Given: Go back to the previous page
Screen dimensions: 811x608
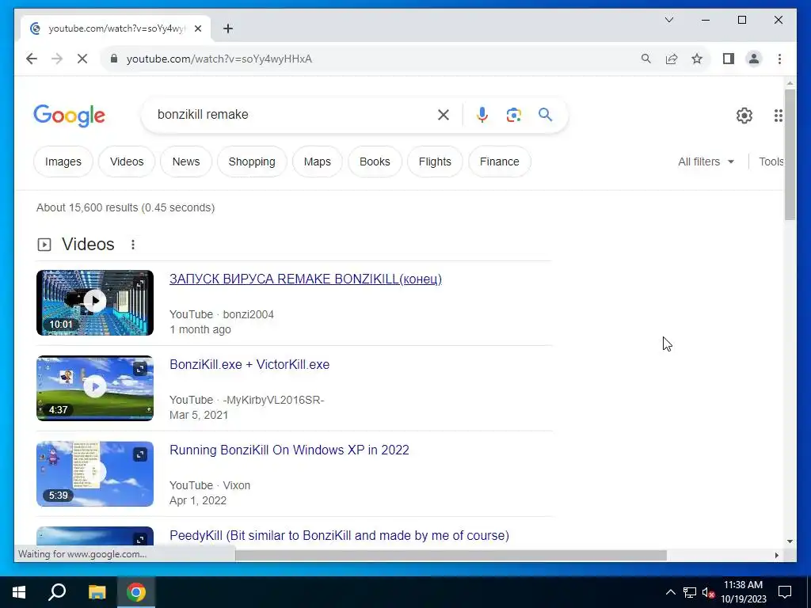Looking at the screenshot, I should [x=32, y=59].
